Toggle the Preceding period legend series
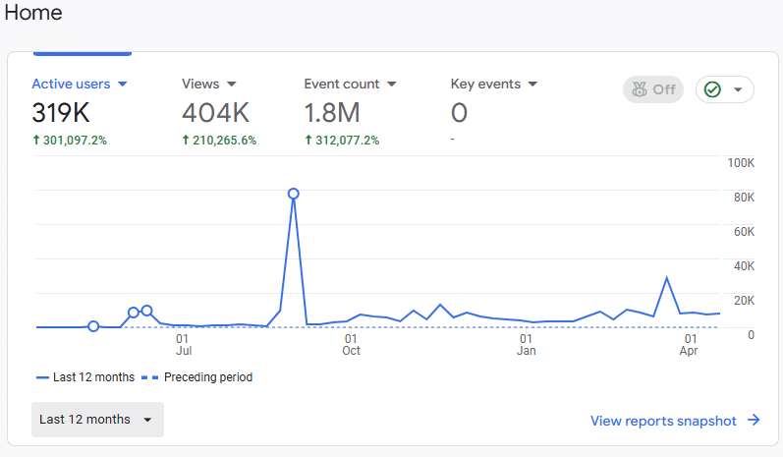Image resolution: width=783 pixels, height=457 pixels. coord(197,377)
